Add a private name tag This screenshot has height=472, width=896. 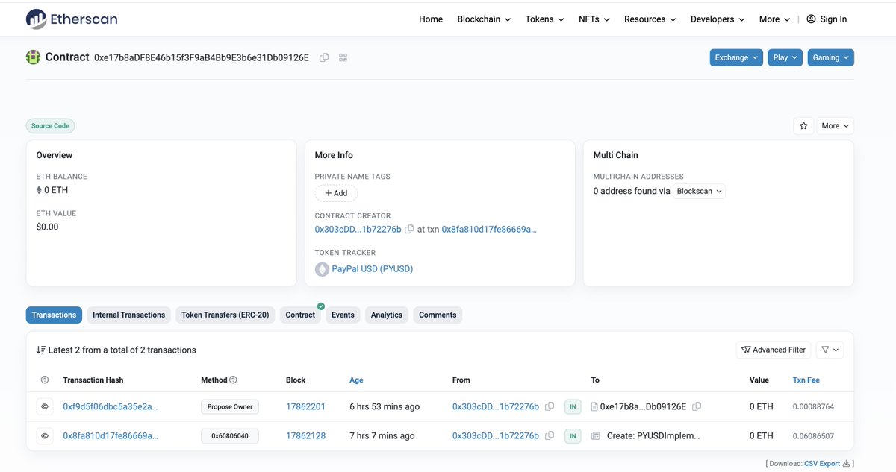(x=336, y=193)
